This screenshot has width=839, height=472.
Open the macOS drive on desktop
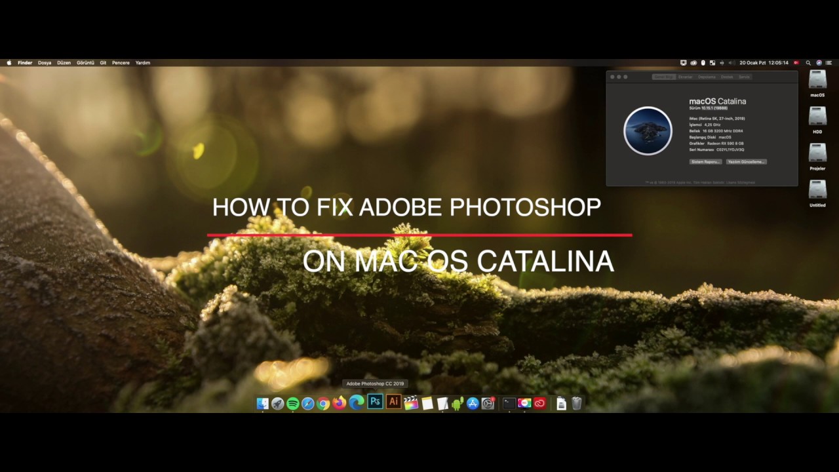tap(817, 79)
